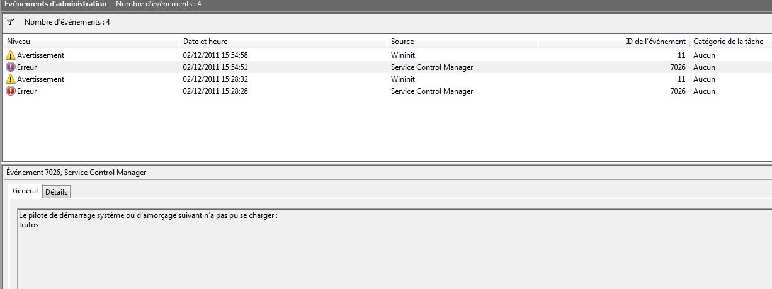Click the filter funnel icon
This screenshot has width=772, height=289.
pyautogui.click(x=9, y=21)
